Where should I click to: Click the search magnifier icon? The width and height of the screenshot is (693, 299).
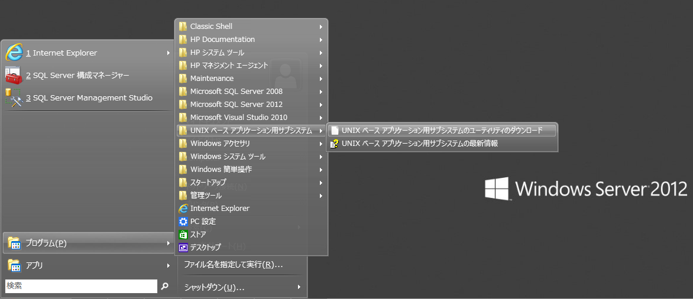point(165,286)
